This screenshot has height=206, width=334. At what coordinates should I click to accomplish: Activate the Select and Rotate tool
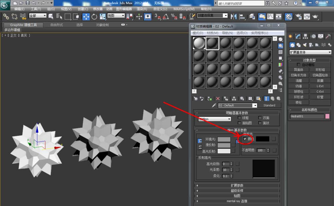point(94,16)
